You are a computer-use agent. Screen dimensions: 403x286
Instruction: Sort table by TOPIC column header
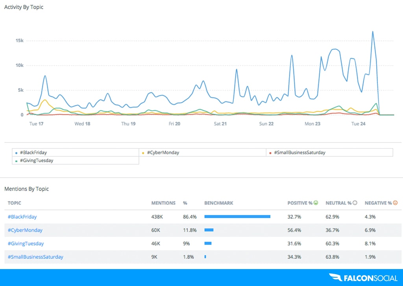click(x=15, y=203)
